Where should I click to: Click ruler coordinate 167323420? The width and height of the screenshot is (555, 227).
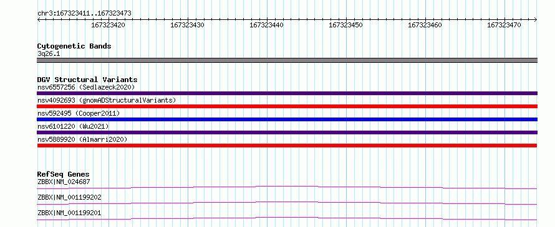click(x=108, y=25)
